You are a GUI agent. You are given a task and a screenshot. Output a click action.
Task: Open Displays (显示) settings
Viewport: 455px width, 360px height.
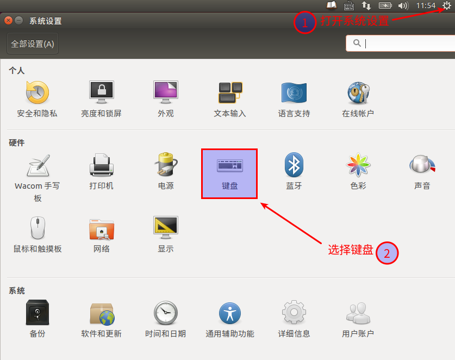point(166,234)
